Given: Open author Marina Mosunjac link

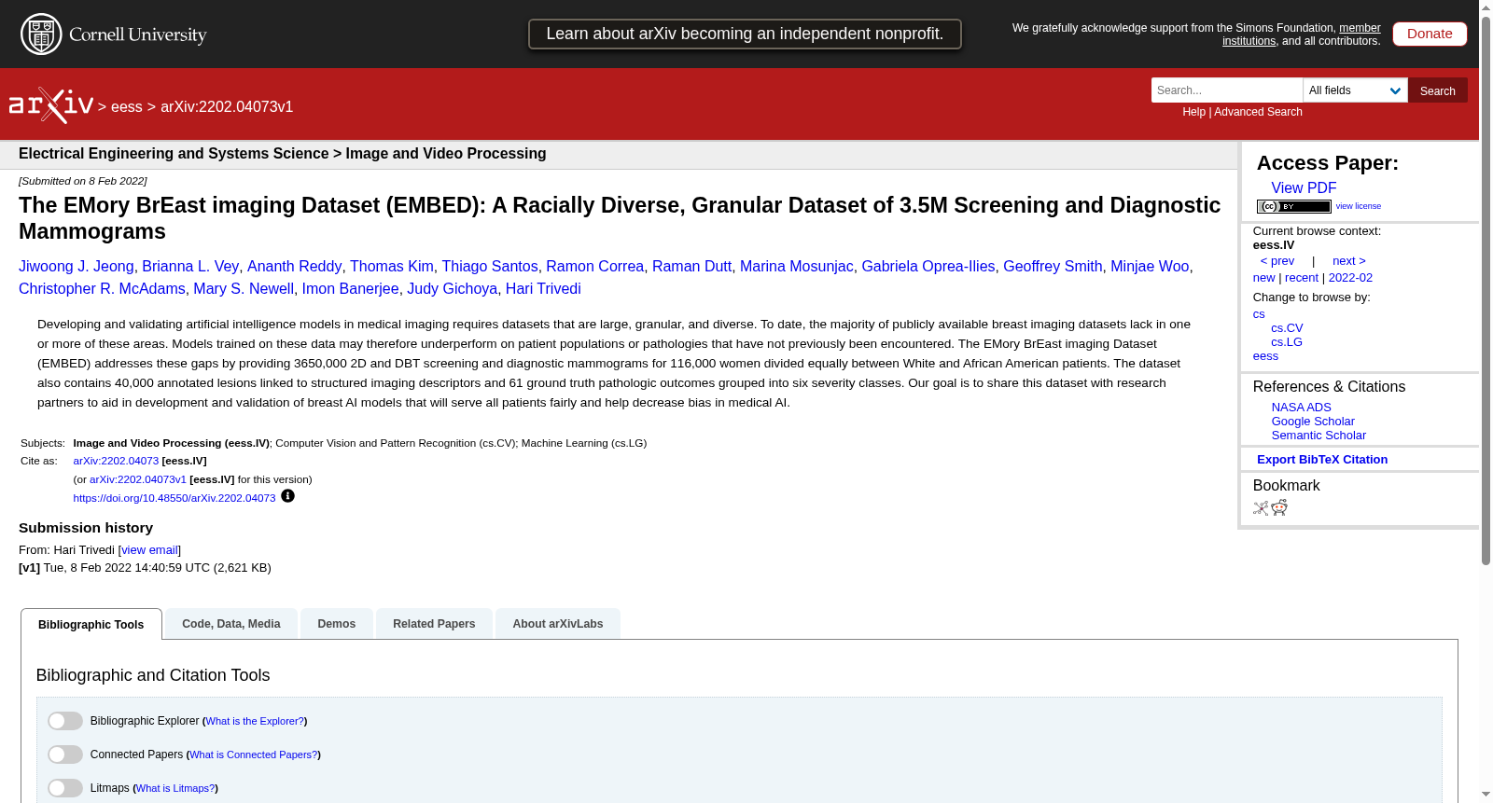Looking at the screenshot, I should (797, 267).
